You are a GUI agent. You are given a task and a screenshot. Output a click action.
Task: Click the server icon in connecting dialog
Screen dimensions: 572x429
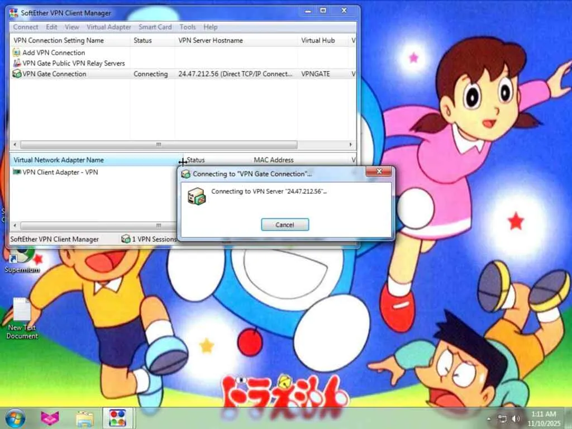(197, 196)
